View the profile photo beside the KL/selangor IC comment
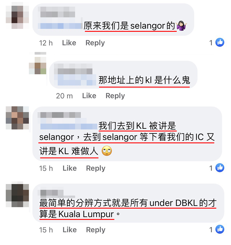 [17, 118]
